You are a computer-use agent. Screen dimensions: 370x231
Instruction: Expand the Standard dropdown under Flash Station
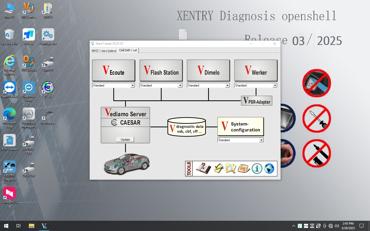click(180, 85)
